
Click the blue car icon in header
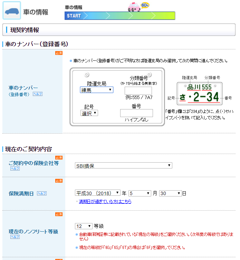[x=12, y=11]
